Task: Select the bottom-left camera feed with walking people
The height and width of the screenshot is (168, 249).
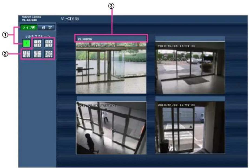Action: pos(111,128)
